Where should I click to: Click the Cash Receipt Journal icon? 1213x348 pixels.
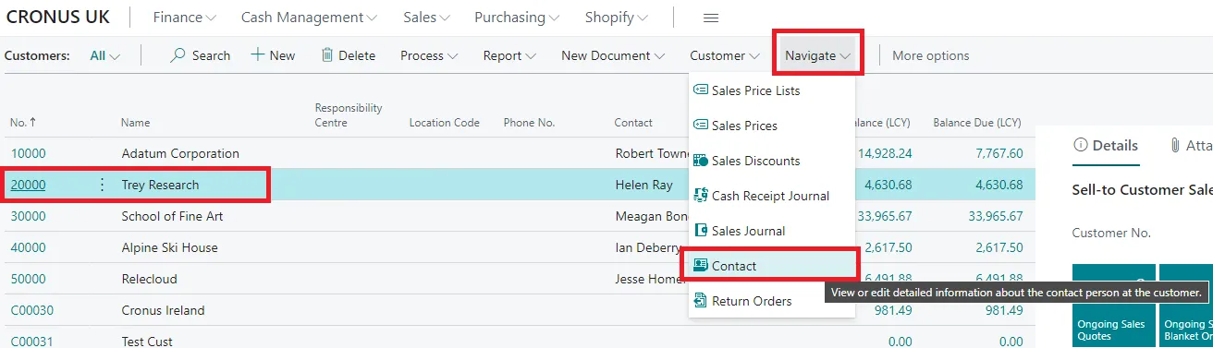tap(701, 196)
